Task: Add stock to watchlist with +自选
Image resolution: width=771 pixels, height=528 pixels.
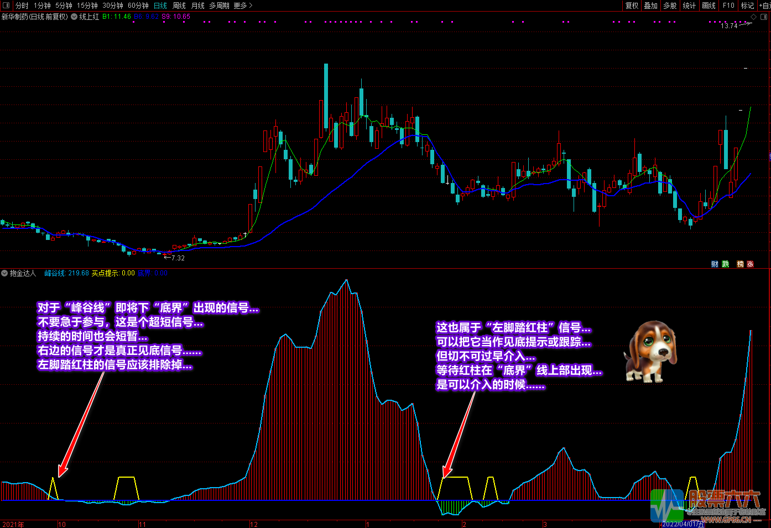Action: pyautogui.click(x=764, y=6)
